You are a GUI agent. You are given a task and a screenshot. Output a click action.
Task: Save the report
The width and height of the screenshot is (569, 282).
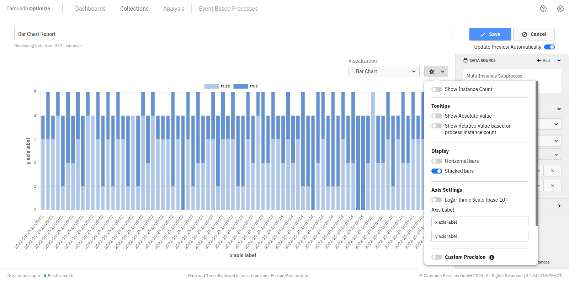click(x=490, y=34)
